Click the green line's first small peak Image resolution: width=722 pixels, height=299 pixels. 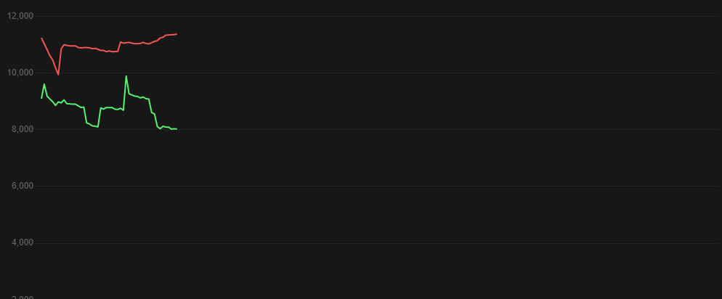tap(44, 84)
